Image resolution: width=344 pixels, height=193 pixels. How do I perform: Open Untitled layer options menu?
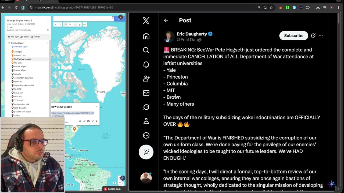click(x=47, y=43)
